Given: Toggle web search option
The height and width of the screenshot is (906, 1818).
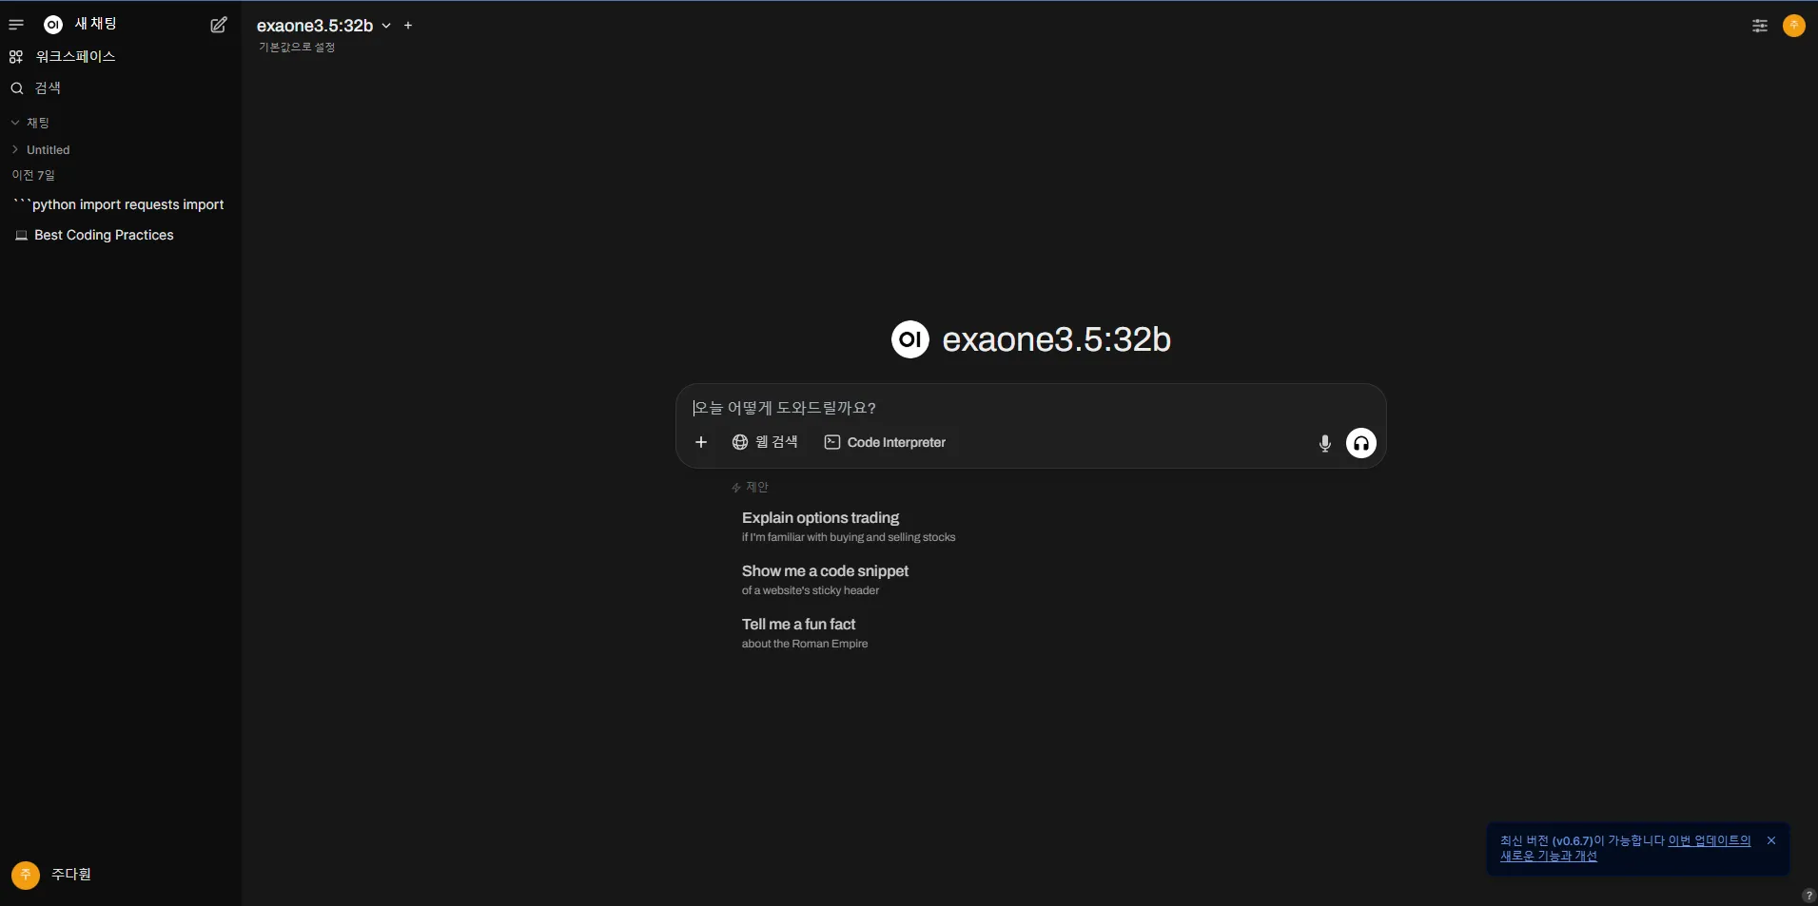Looking at the screenshot, I should pos(765,442).
